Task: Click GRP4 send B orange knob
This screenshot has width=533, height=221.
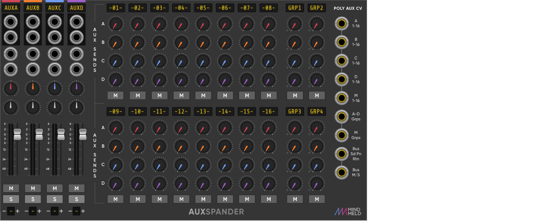Action: [317, 146]
